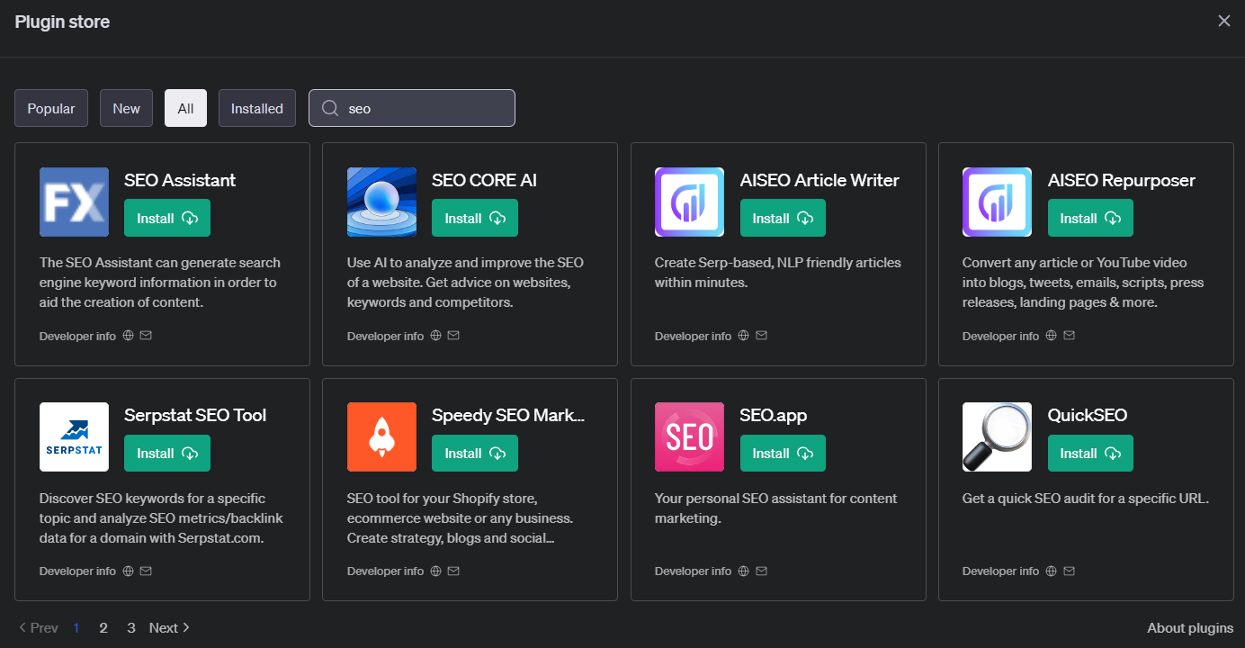Install the QuickSEO plugin
Image resolution: width=1245 pixels, height=648 pixels.
tap(1090, 453)
